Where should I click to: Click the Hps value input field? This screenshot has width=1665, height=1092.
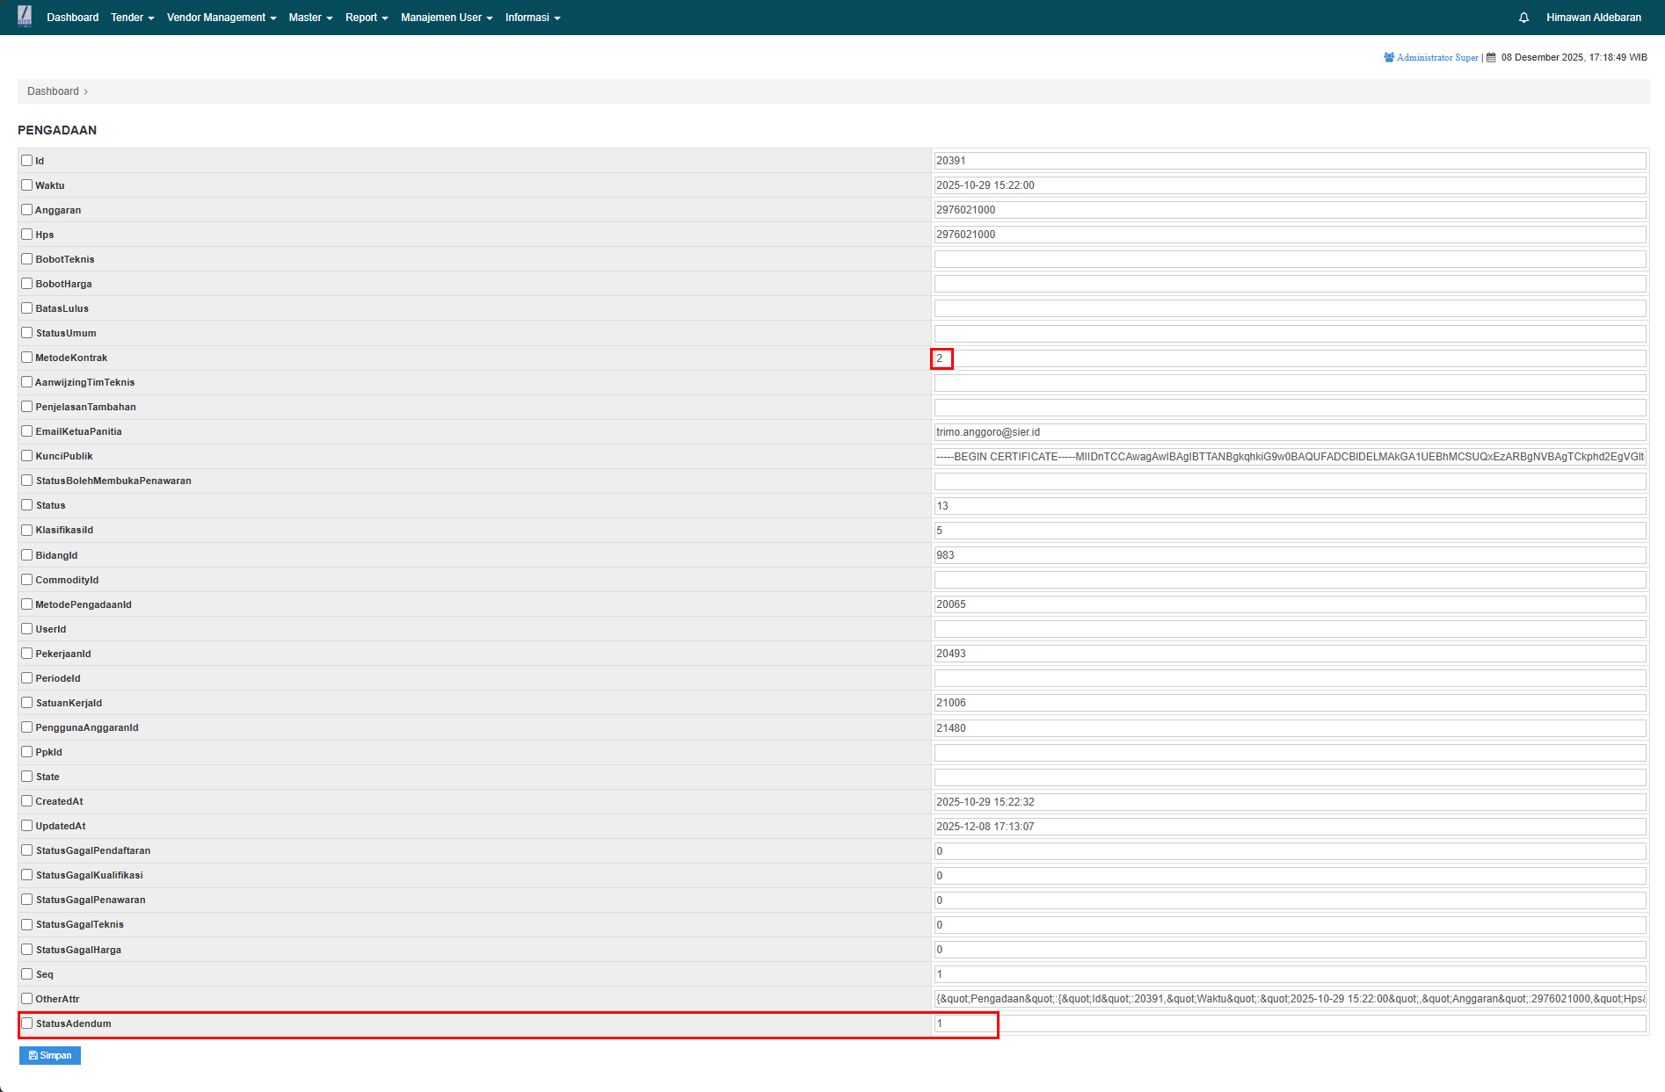1290,235
